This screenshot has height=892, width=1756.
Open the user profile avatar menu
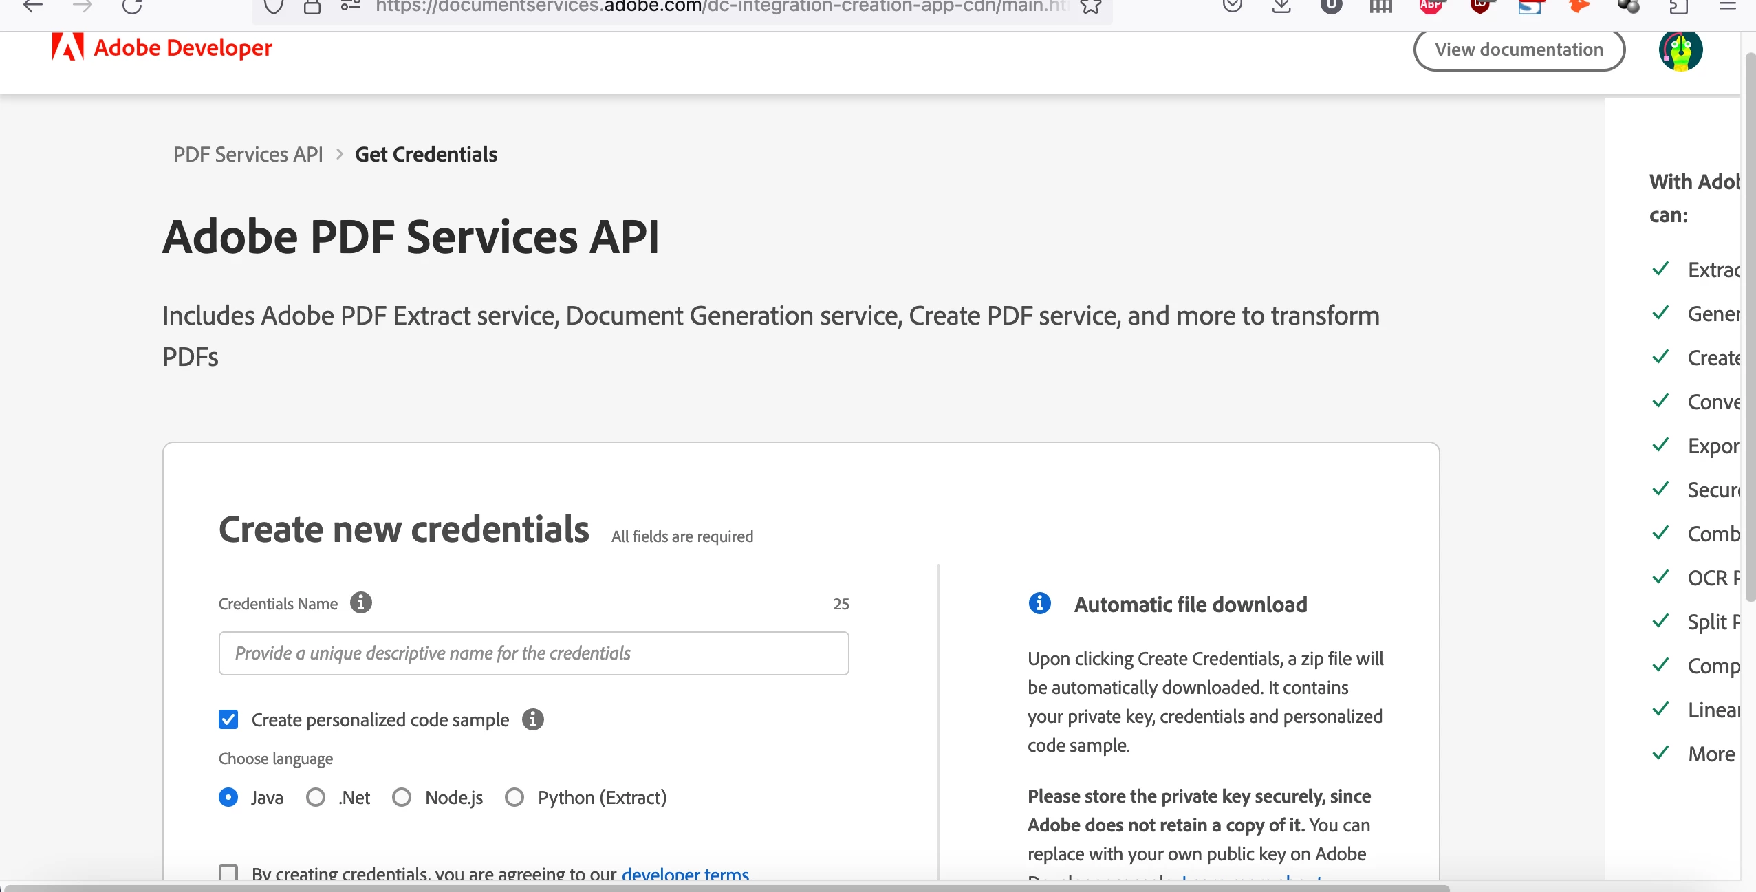(x=1680, y=50)
